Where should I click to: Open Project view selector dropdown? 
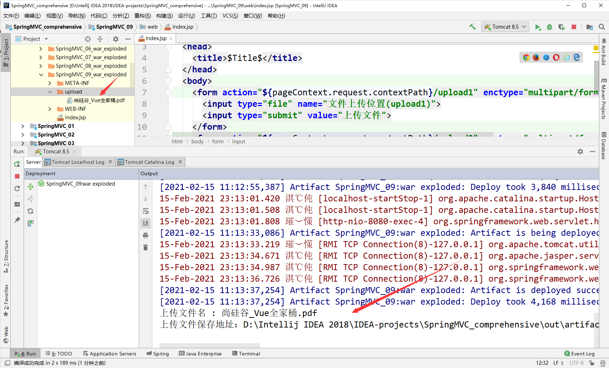click(x=46, y=39)
